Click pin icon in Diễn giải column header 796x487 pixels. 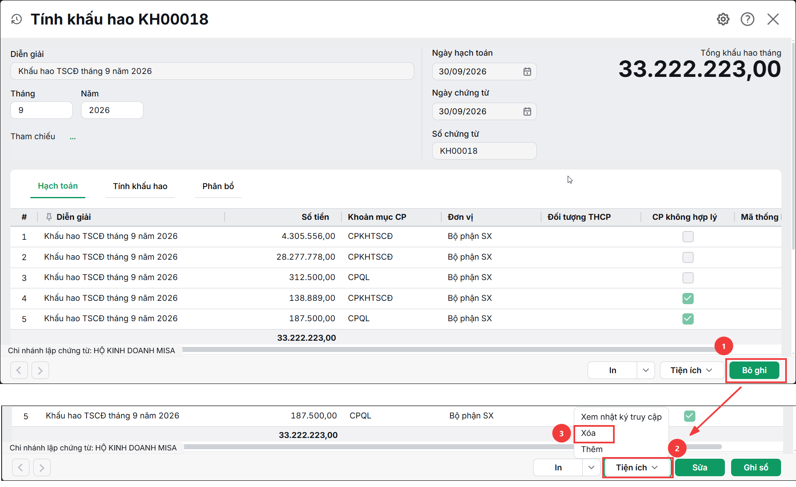(x=49, y=217)
